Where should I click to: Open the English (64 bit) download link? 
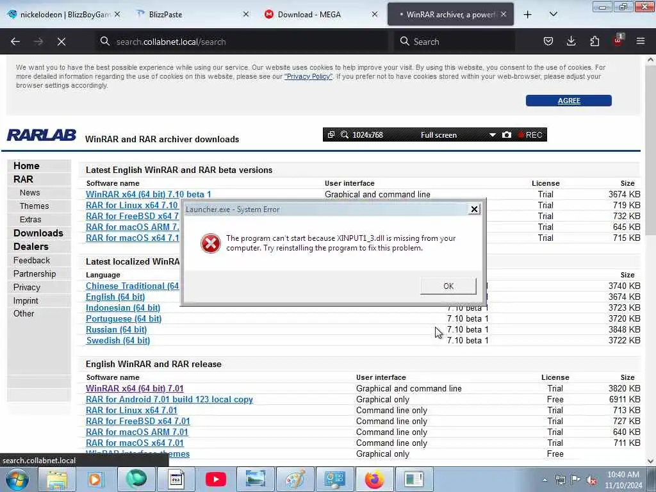click(x=115, y=297)
